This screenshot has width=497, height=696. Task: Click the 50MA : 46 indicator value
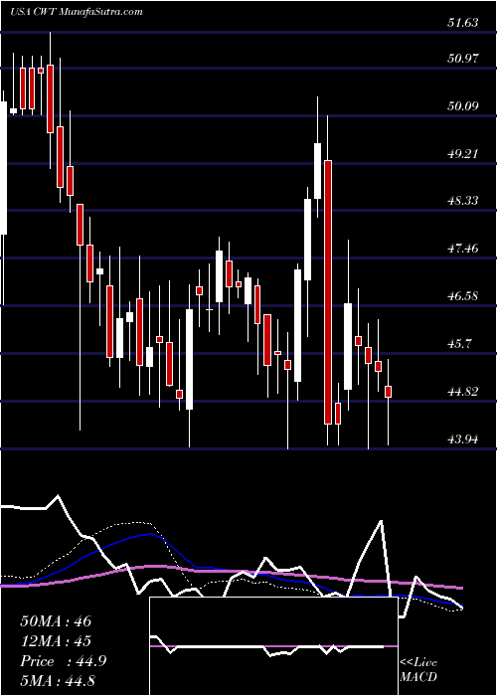(56, 621)
